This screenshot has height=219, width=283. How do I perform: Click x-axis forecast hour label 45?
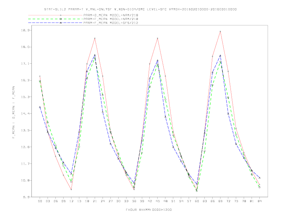[158, 201]
